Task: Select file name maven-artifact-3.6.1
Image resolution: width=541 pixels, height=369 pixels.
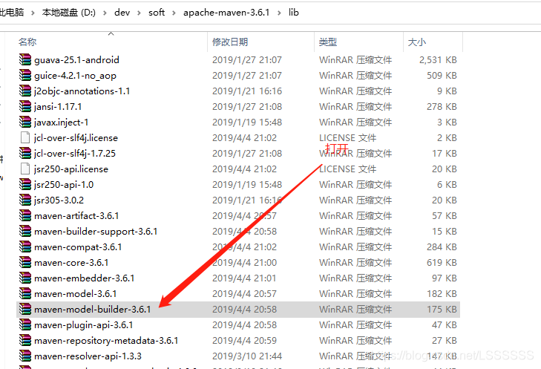Action: tap(76, 216)
